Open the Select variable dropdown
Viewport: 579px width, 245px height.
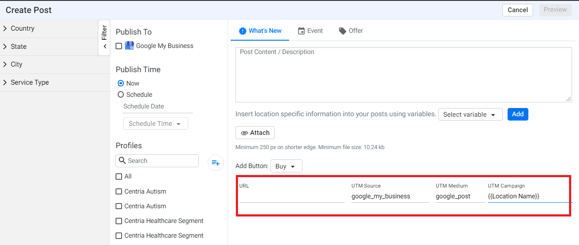click(470, 115)
